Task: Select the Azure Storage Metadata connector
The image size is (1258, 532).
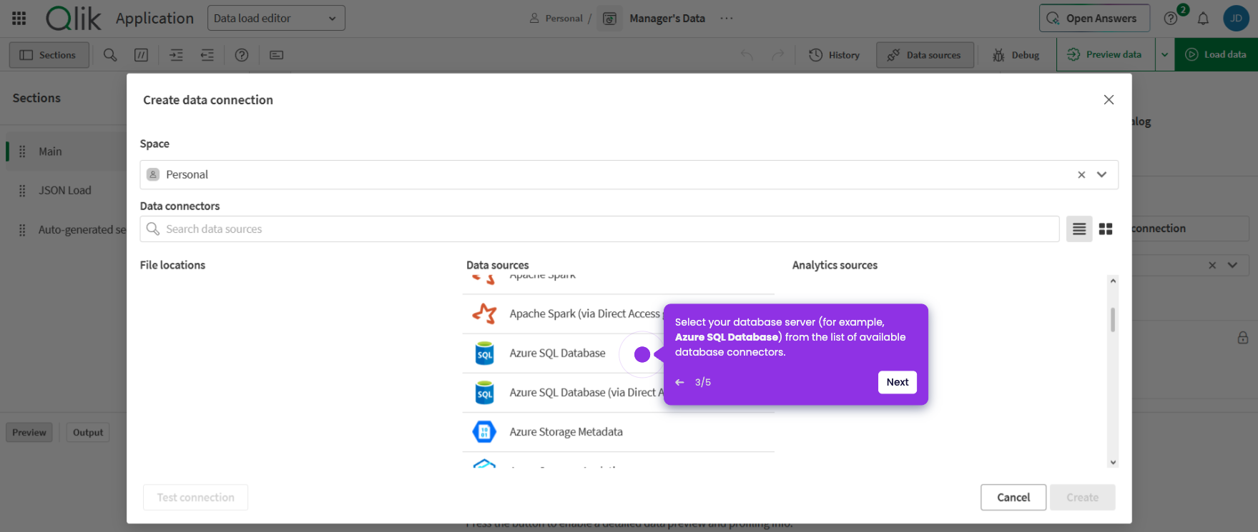Action: 618,432
